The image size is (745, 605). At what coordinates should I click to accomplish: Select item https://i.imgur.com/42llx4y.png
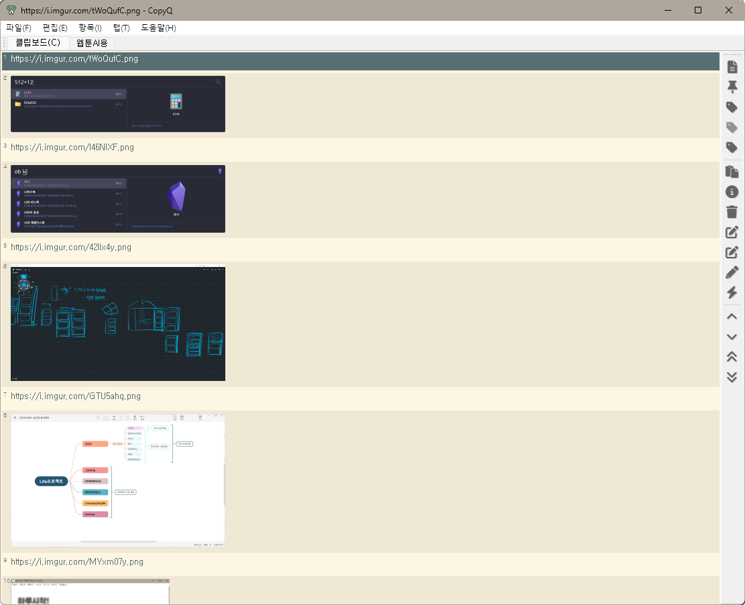[360, 250]
